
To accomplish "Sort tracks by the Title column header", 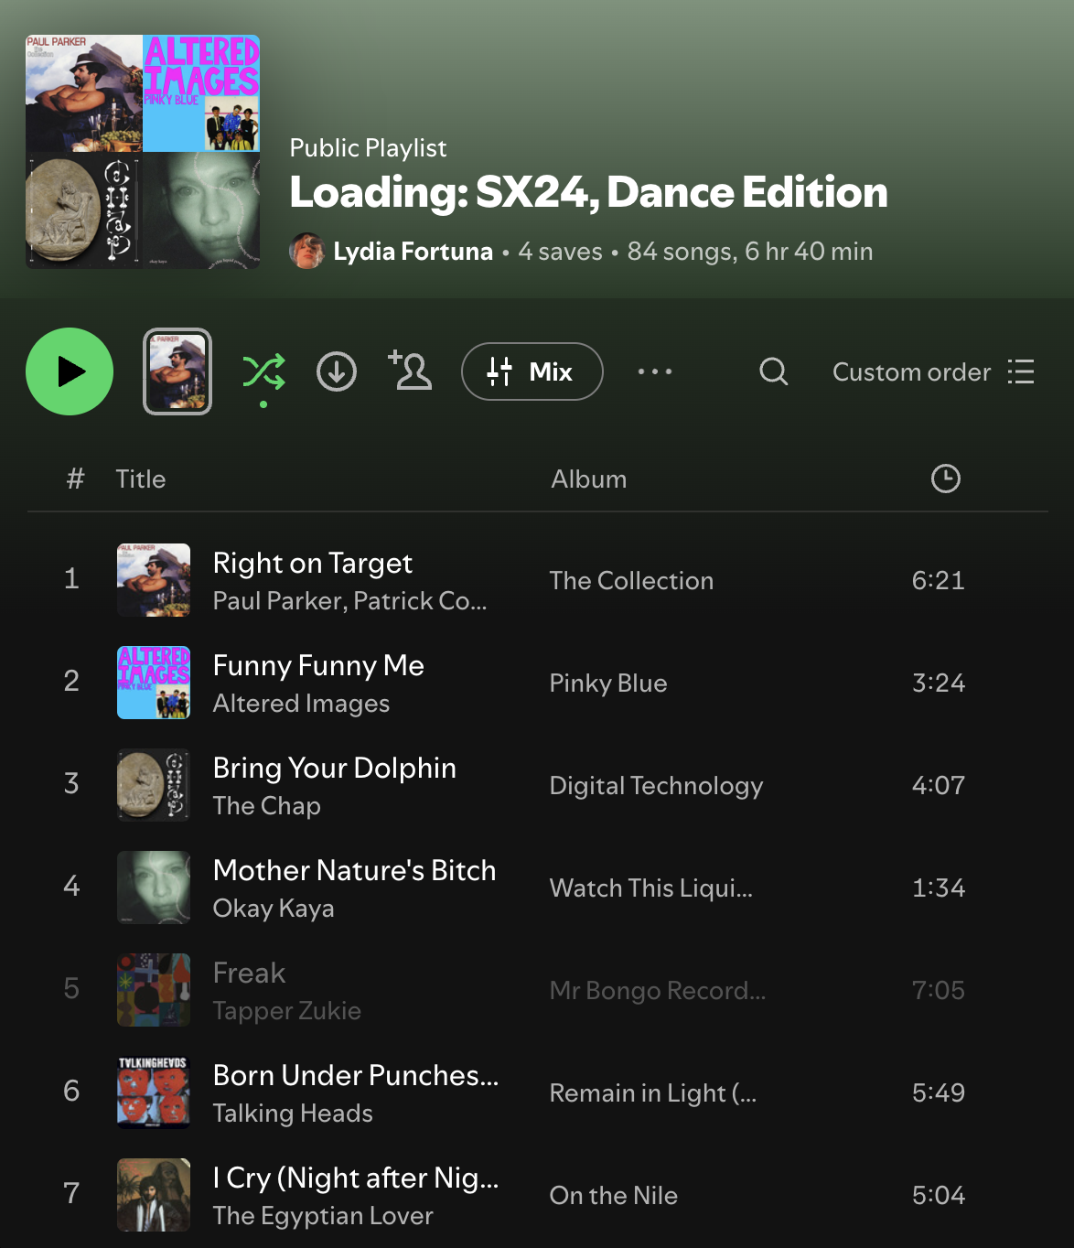I will pos(141,479).
